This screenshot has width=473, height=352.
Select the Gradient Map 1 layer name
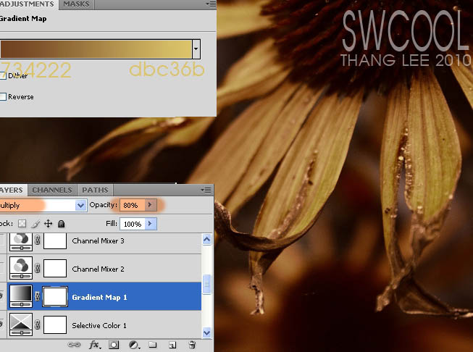coord(99,298)
